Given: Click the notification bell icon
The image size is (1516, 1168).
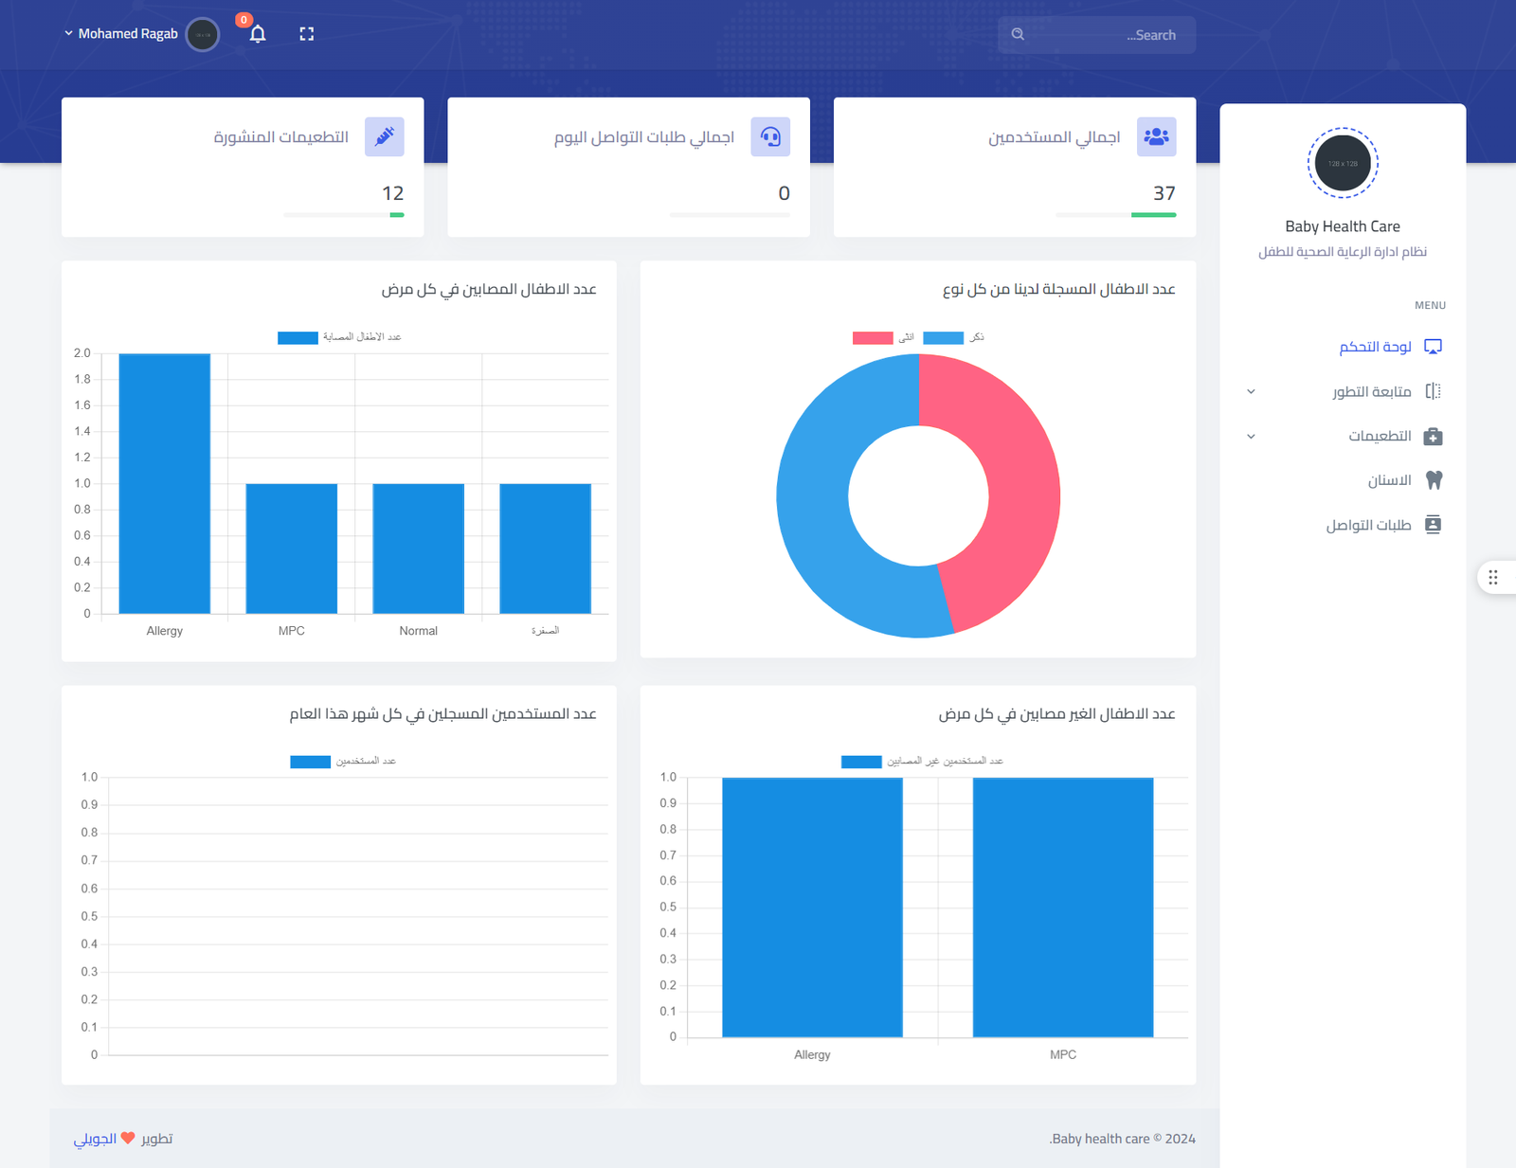Looking at the screenshot, I should point(258,34).
